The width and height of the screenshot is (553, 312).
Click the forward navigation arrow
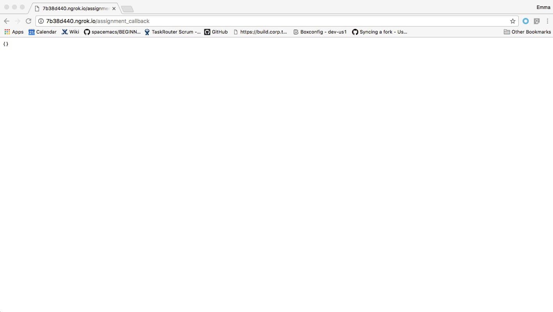point(17,21)
